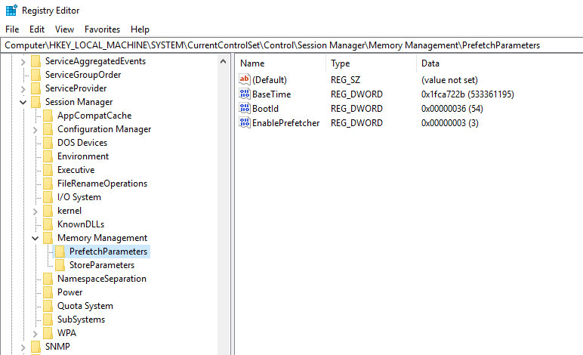Collapse the Memory Management tree node
The width and height of the screenshot is (583, 355).
(x=35, y=238)
